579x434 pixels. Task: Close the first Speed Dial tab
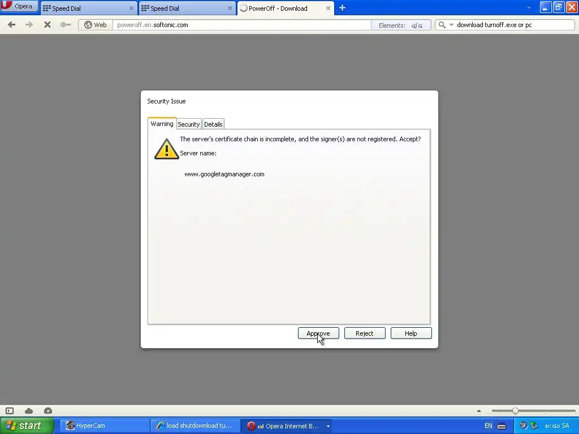click(131, 8)
